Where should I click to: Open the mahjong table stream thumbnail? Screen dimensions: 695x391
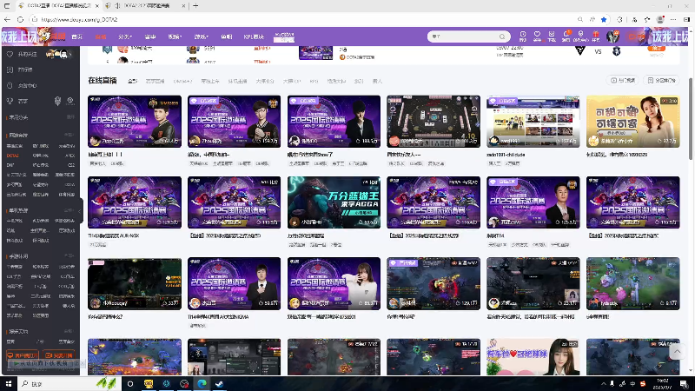(x=434, y=121)
